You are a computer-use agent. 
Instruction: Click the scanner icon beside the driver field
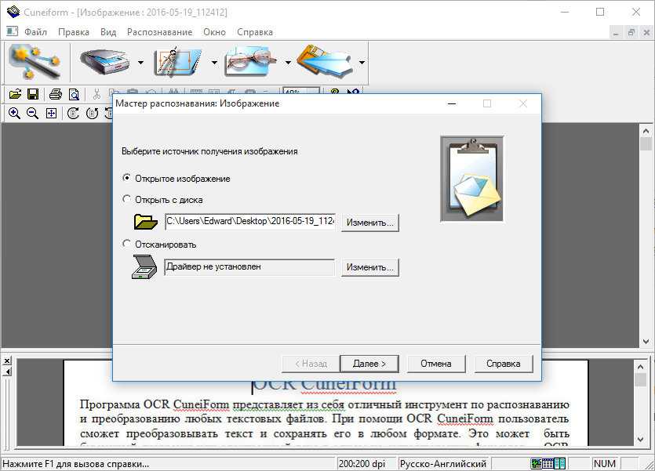pos(144,266)
